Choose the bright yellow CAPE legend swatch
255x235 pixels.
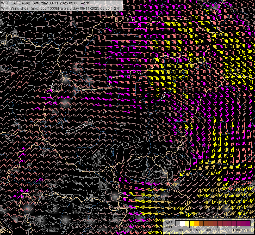pyautogui.click(x=192, y=224)
